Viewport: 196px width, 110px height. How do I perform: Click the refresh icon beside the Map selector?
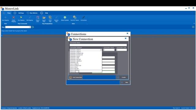click(33, 27)
